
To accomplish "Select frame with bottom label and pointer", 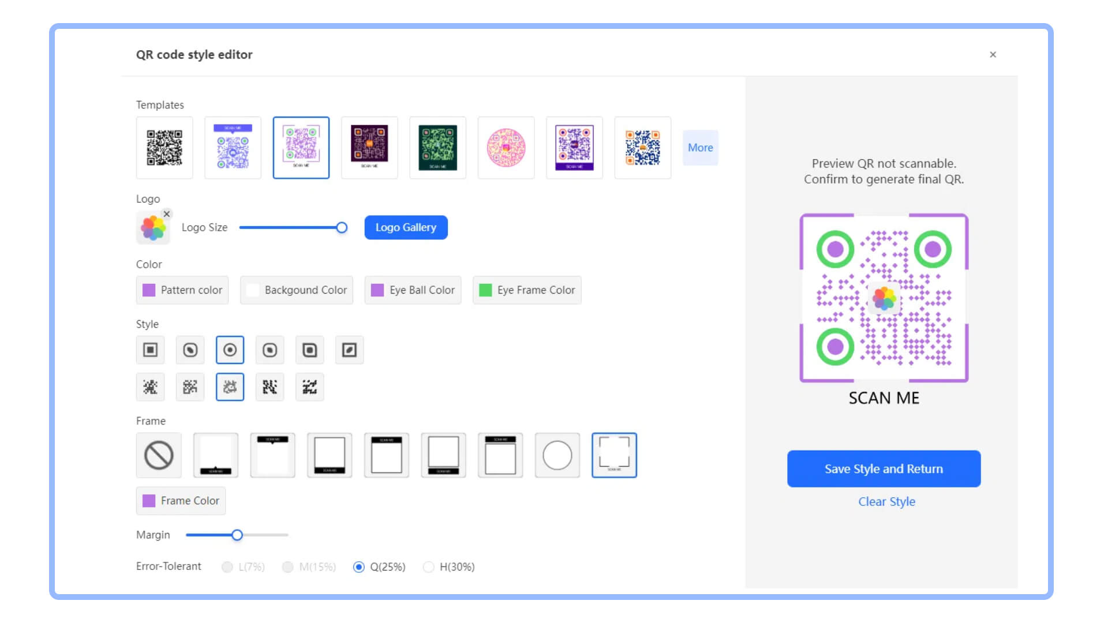I will point(216,455).
